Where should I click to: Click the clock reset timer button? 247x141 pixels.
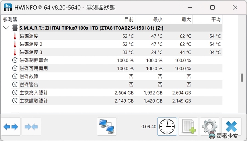[x=167, y=126]
